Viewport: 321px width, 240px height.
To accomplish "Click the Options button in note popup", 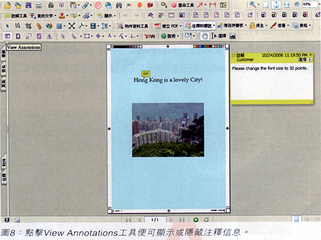I will point(305,60).
